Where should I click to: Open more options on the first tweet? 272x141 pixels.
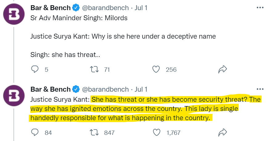point(260,8)
